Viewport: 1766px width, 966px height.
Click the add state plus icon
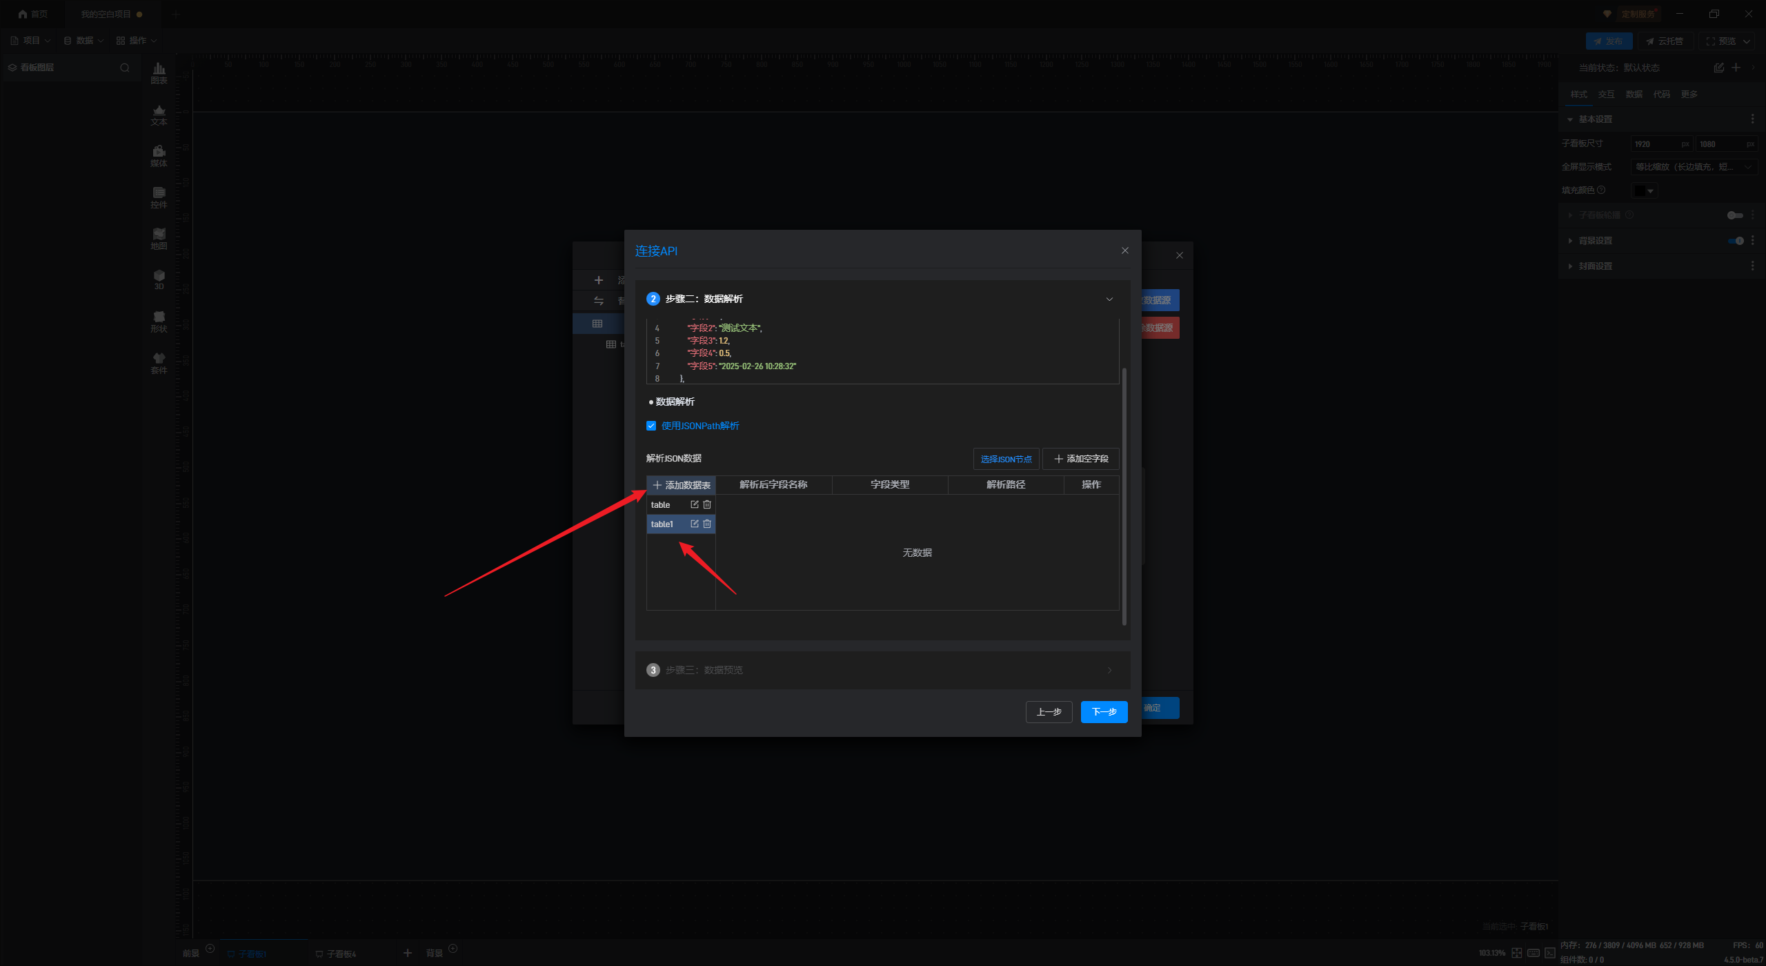point(1736,68)
